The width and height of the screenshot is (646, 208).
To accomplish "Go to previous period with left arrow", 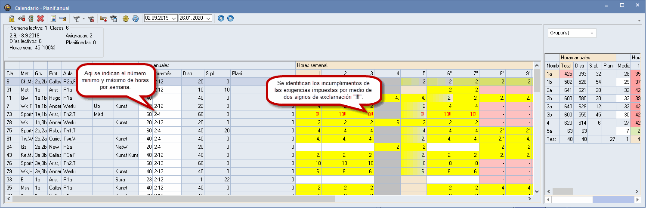I will [x=221, y=18].
